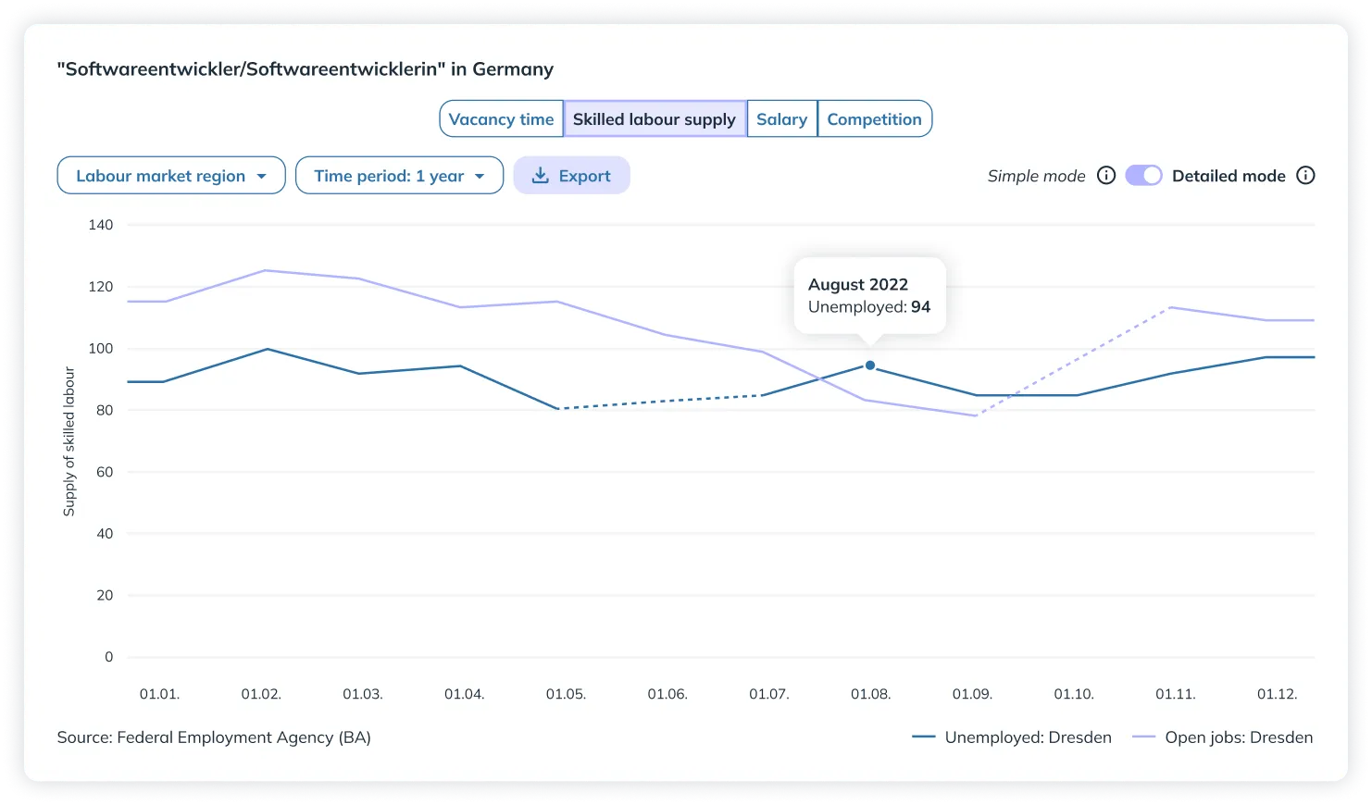This screenshot has height=805, width=1372.
Task: Click the info icon next to Simple mode
Action: [1106, 176]
